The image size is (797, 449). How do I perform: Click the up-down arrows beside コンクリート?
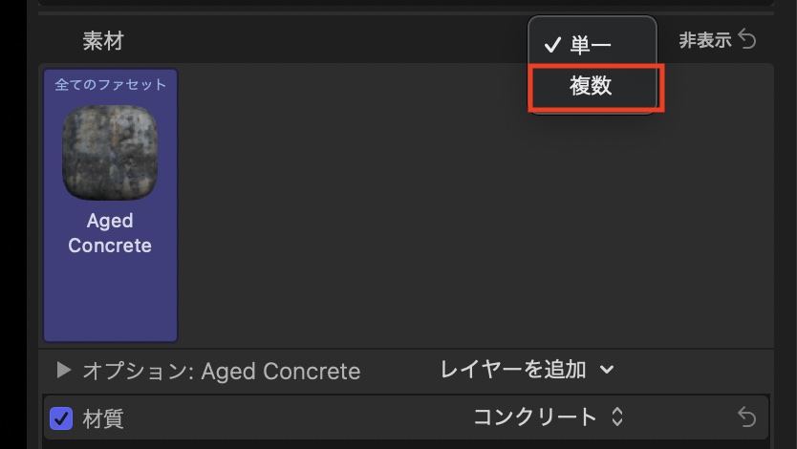coord(617,417)
